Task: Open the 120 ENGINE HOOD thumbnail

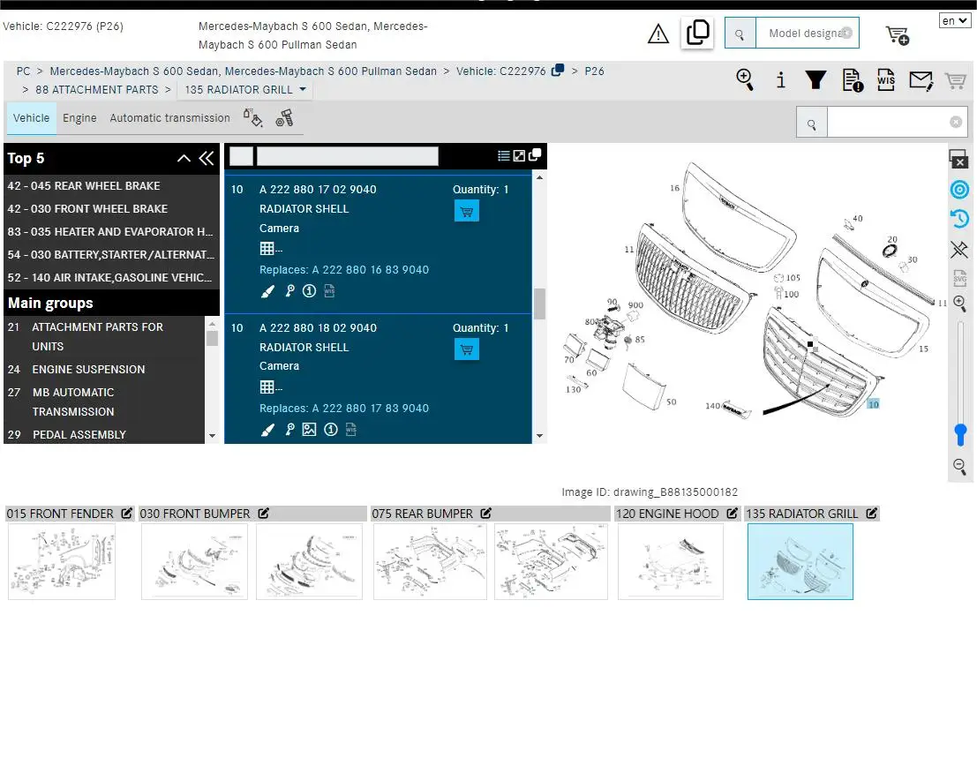Action: 671,561
